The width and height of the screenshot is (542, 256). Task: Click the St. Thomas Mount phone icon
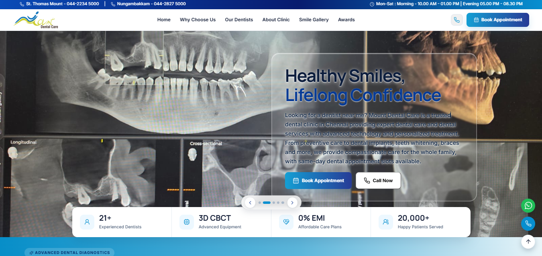coord(22,4)
